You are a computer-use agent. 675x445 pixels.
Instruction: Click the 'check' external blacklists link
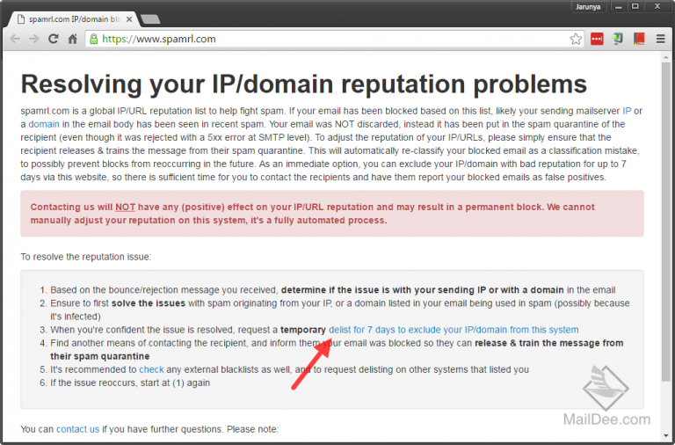[151, 369]
